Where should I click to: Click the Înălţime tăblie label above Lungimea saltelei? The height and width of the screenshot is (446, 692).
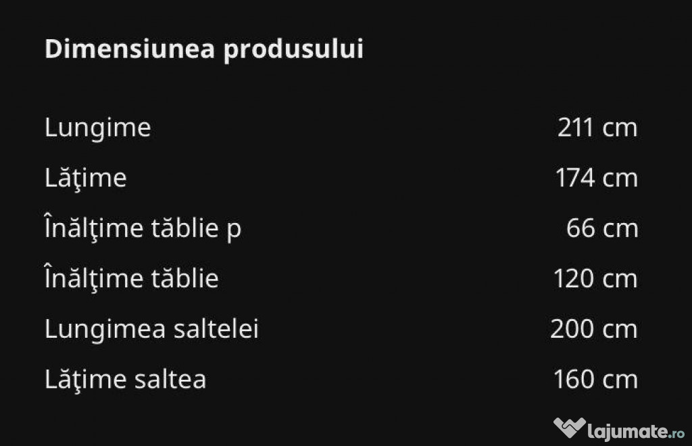click(132, 278)
